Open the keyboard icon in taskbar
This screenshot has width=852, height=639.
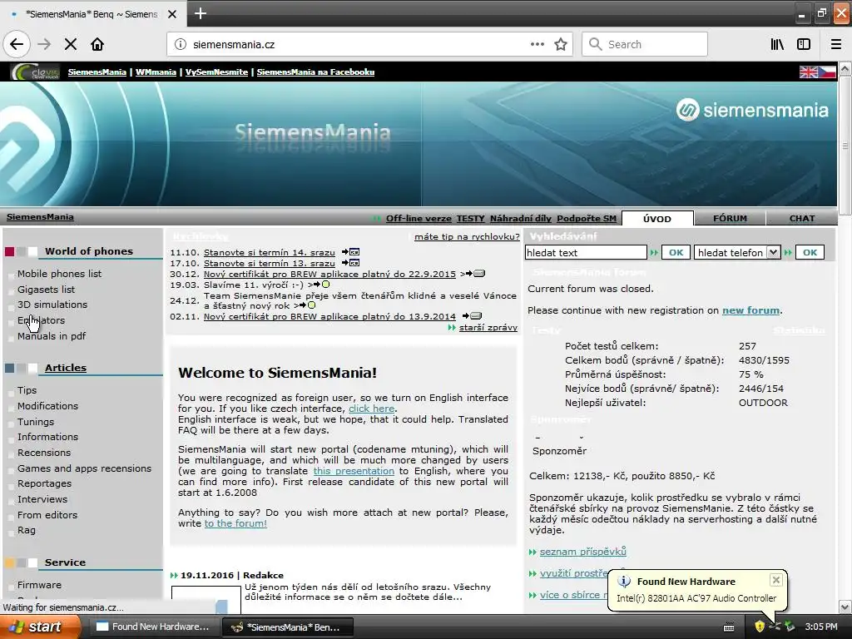tap(729, 627)
